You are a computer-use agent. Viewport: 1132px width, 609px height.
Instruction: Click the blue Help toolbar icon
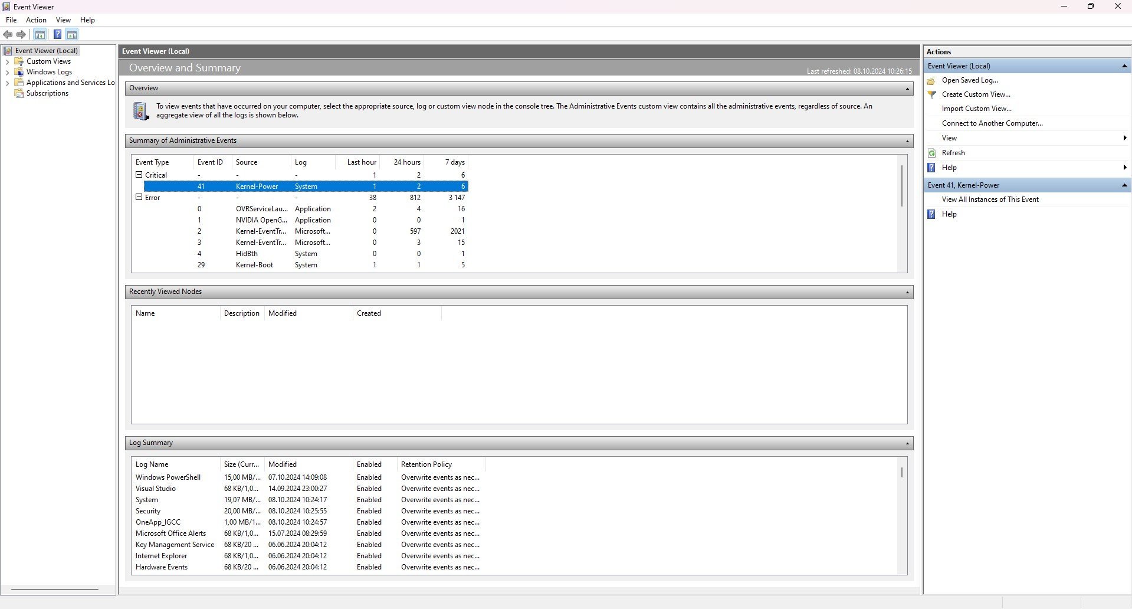point(57,35)
